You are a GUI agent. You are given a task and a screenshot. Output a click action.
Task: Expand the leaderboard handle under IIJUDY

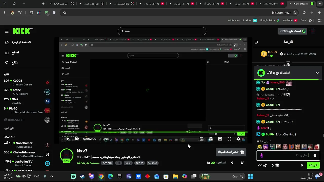coord(288,62)
